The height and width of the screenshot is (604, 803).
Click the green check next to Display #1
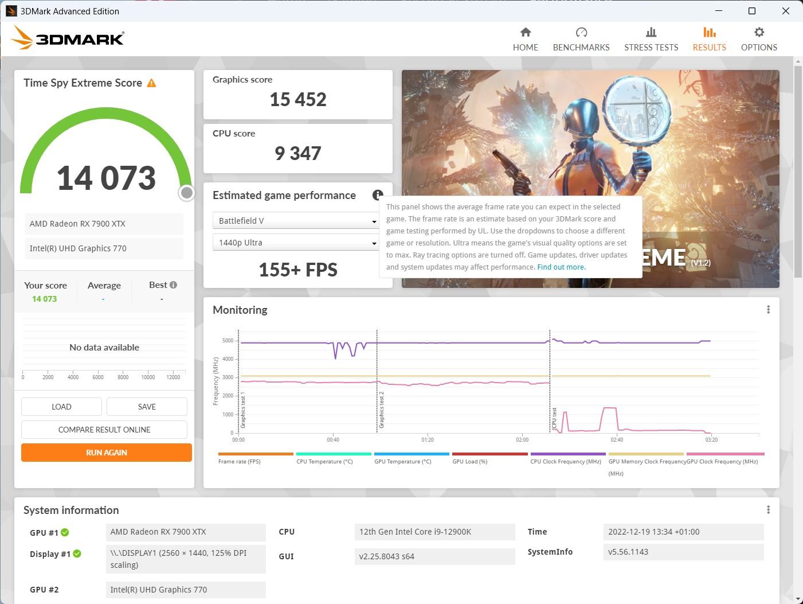click(x=77, y=554)
